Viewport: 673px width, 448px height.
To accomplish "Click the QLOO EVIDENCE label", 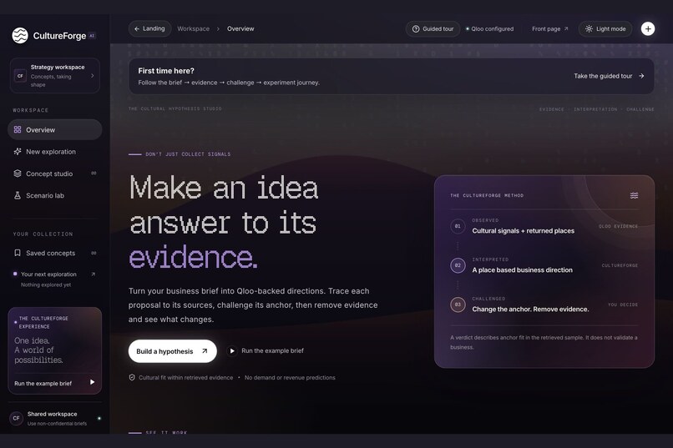I will (x=618, y=226).
